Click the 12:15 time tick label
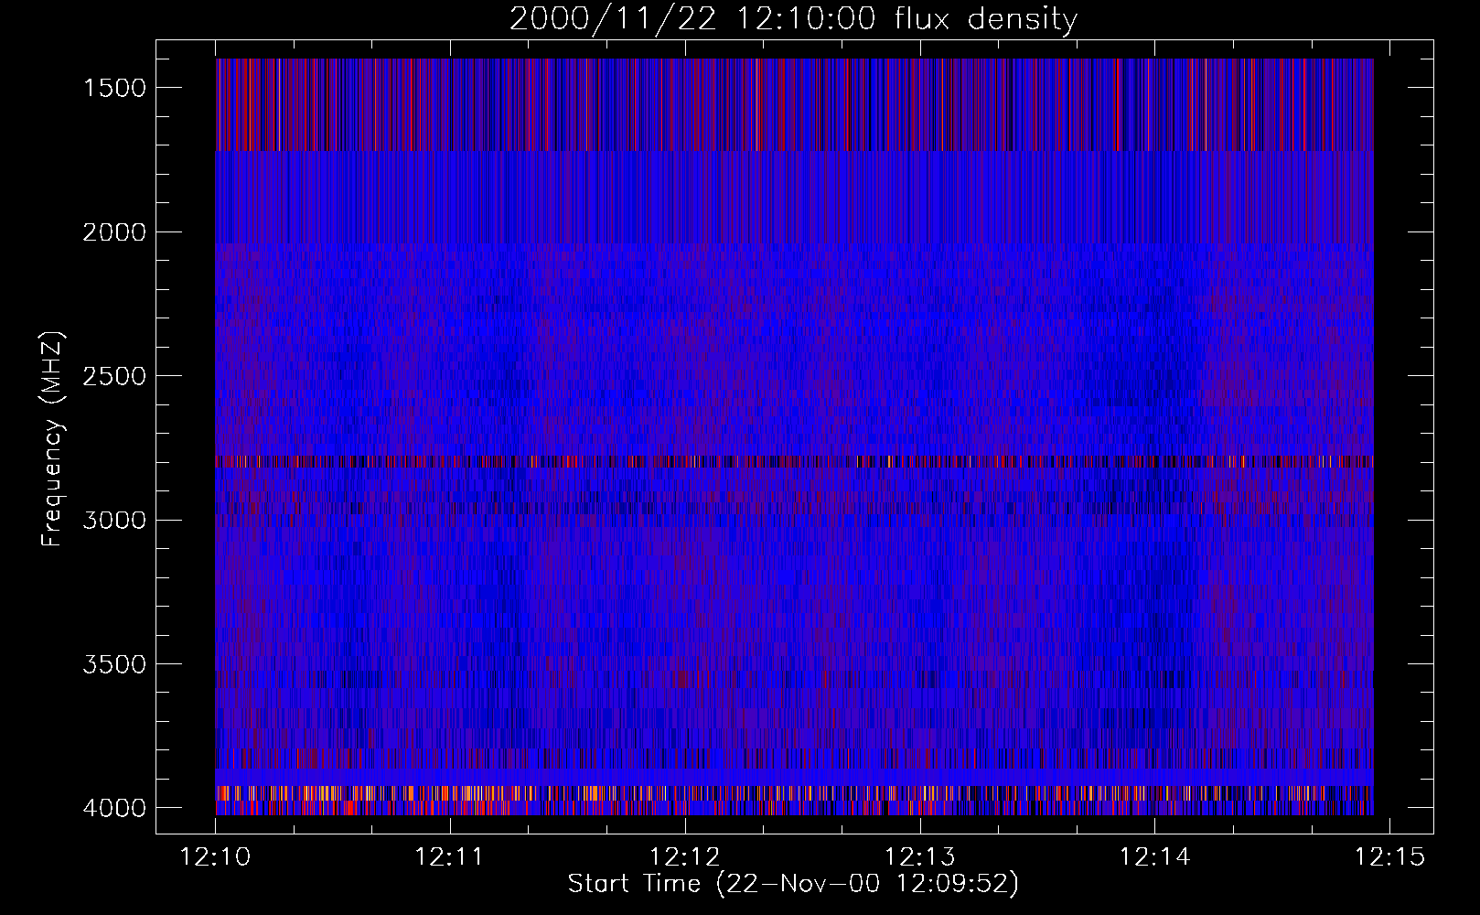The image size is (1480, 915). (1389, 857)
